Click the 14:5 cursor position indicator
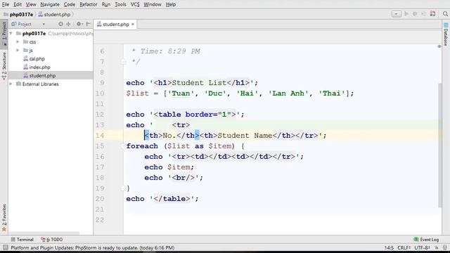The image size is (450, 253). point(389,247)
